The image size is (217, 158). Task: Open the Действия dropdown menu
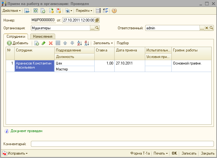pyautogui.click(x=12, y=11)
